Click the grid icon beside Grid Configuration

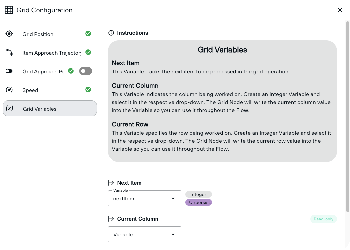(x=9, y=10)
